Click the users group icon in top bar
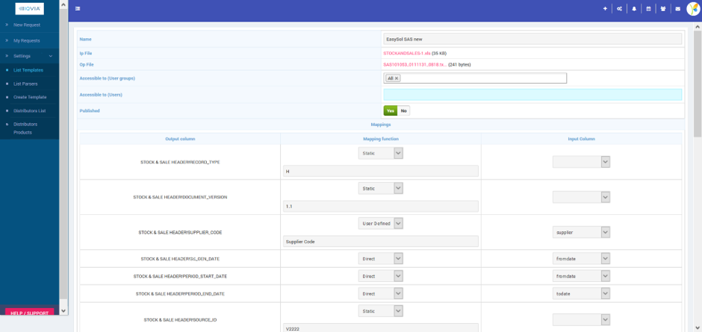 (x=663, y=8)
